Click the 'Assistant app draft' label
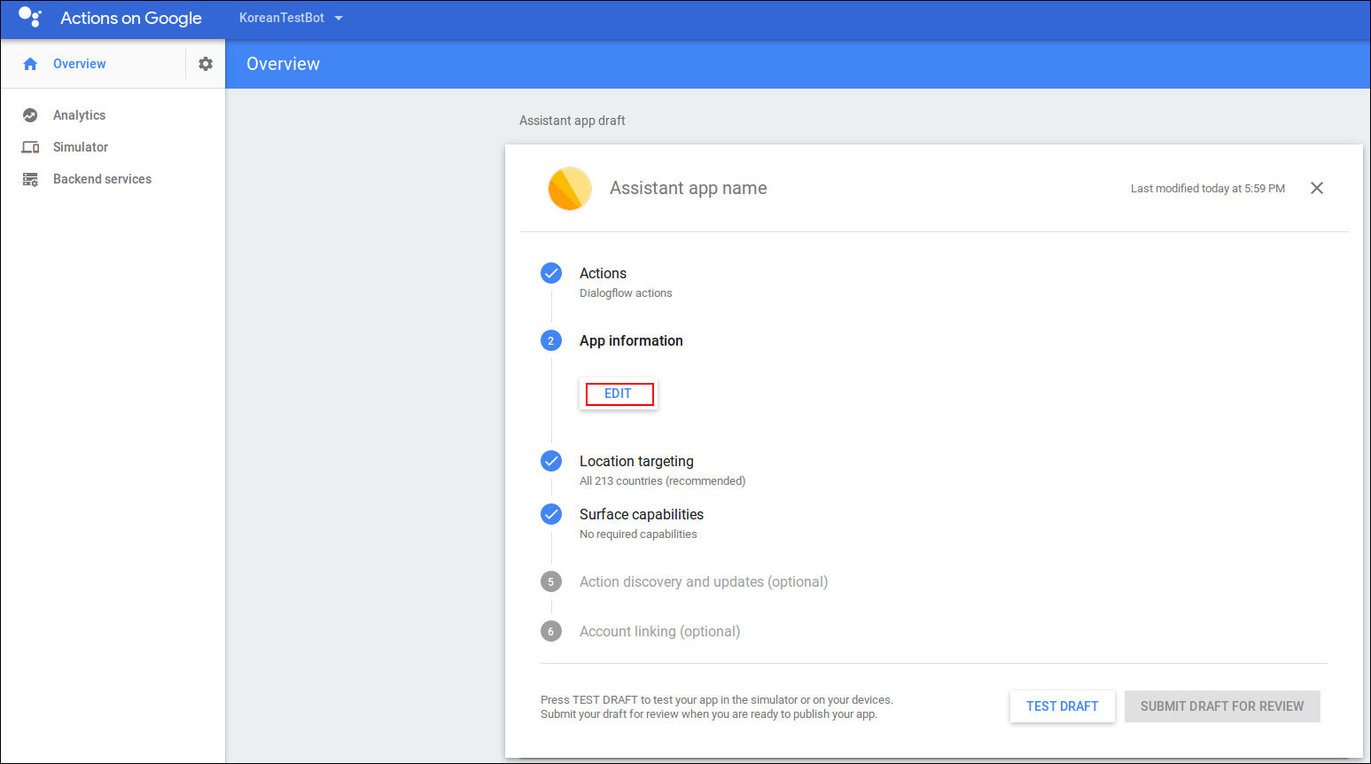This screenshot has width=1371, height=764. [573, 121]
